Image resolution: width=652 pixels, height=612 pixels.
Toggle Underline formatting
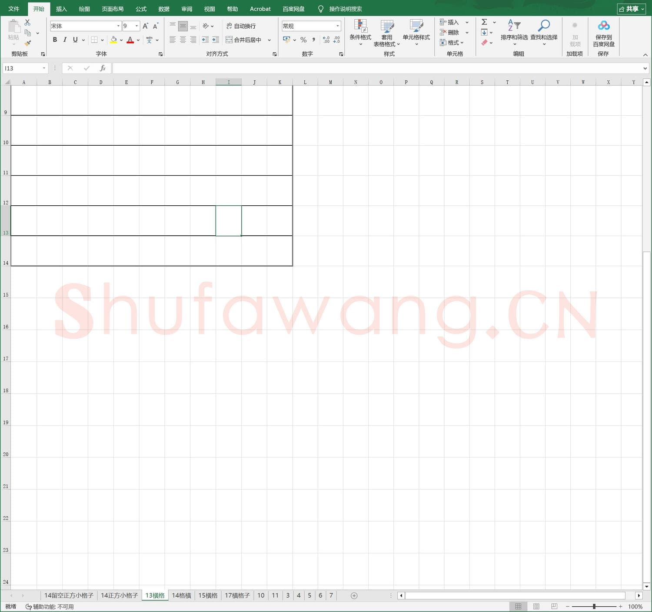tap(75, 40)
